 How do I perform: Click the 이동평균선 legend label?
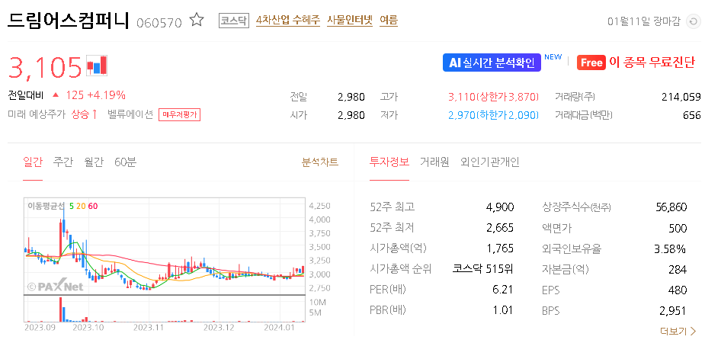46,206
